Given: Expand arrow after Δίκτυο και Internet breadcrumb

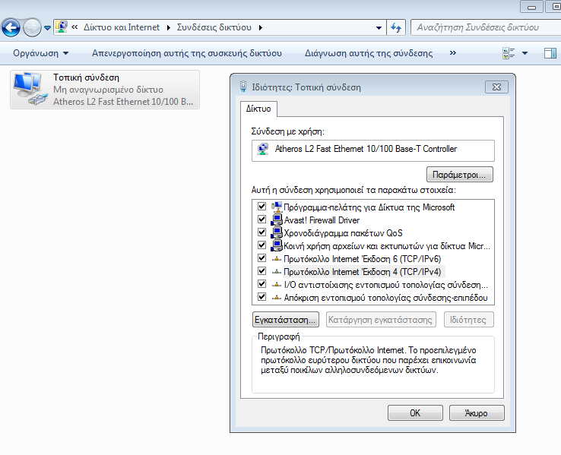Looking at the screenshot, I should [169, 27].
